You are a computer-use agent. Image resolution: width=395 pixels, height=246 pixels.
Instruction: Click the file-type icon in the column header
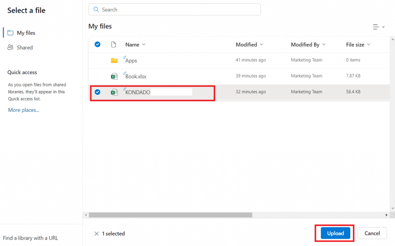click(x=114, y=44)
